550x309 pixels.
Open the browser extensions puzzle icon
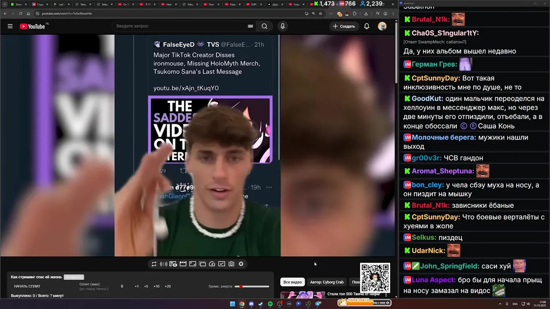pyautogui.click(x=354, y=13)
